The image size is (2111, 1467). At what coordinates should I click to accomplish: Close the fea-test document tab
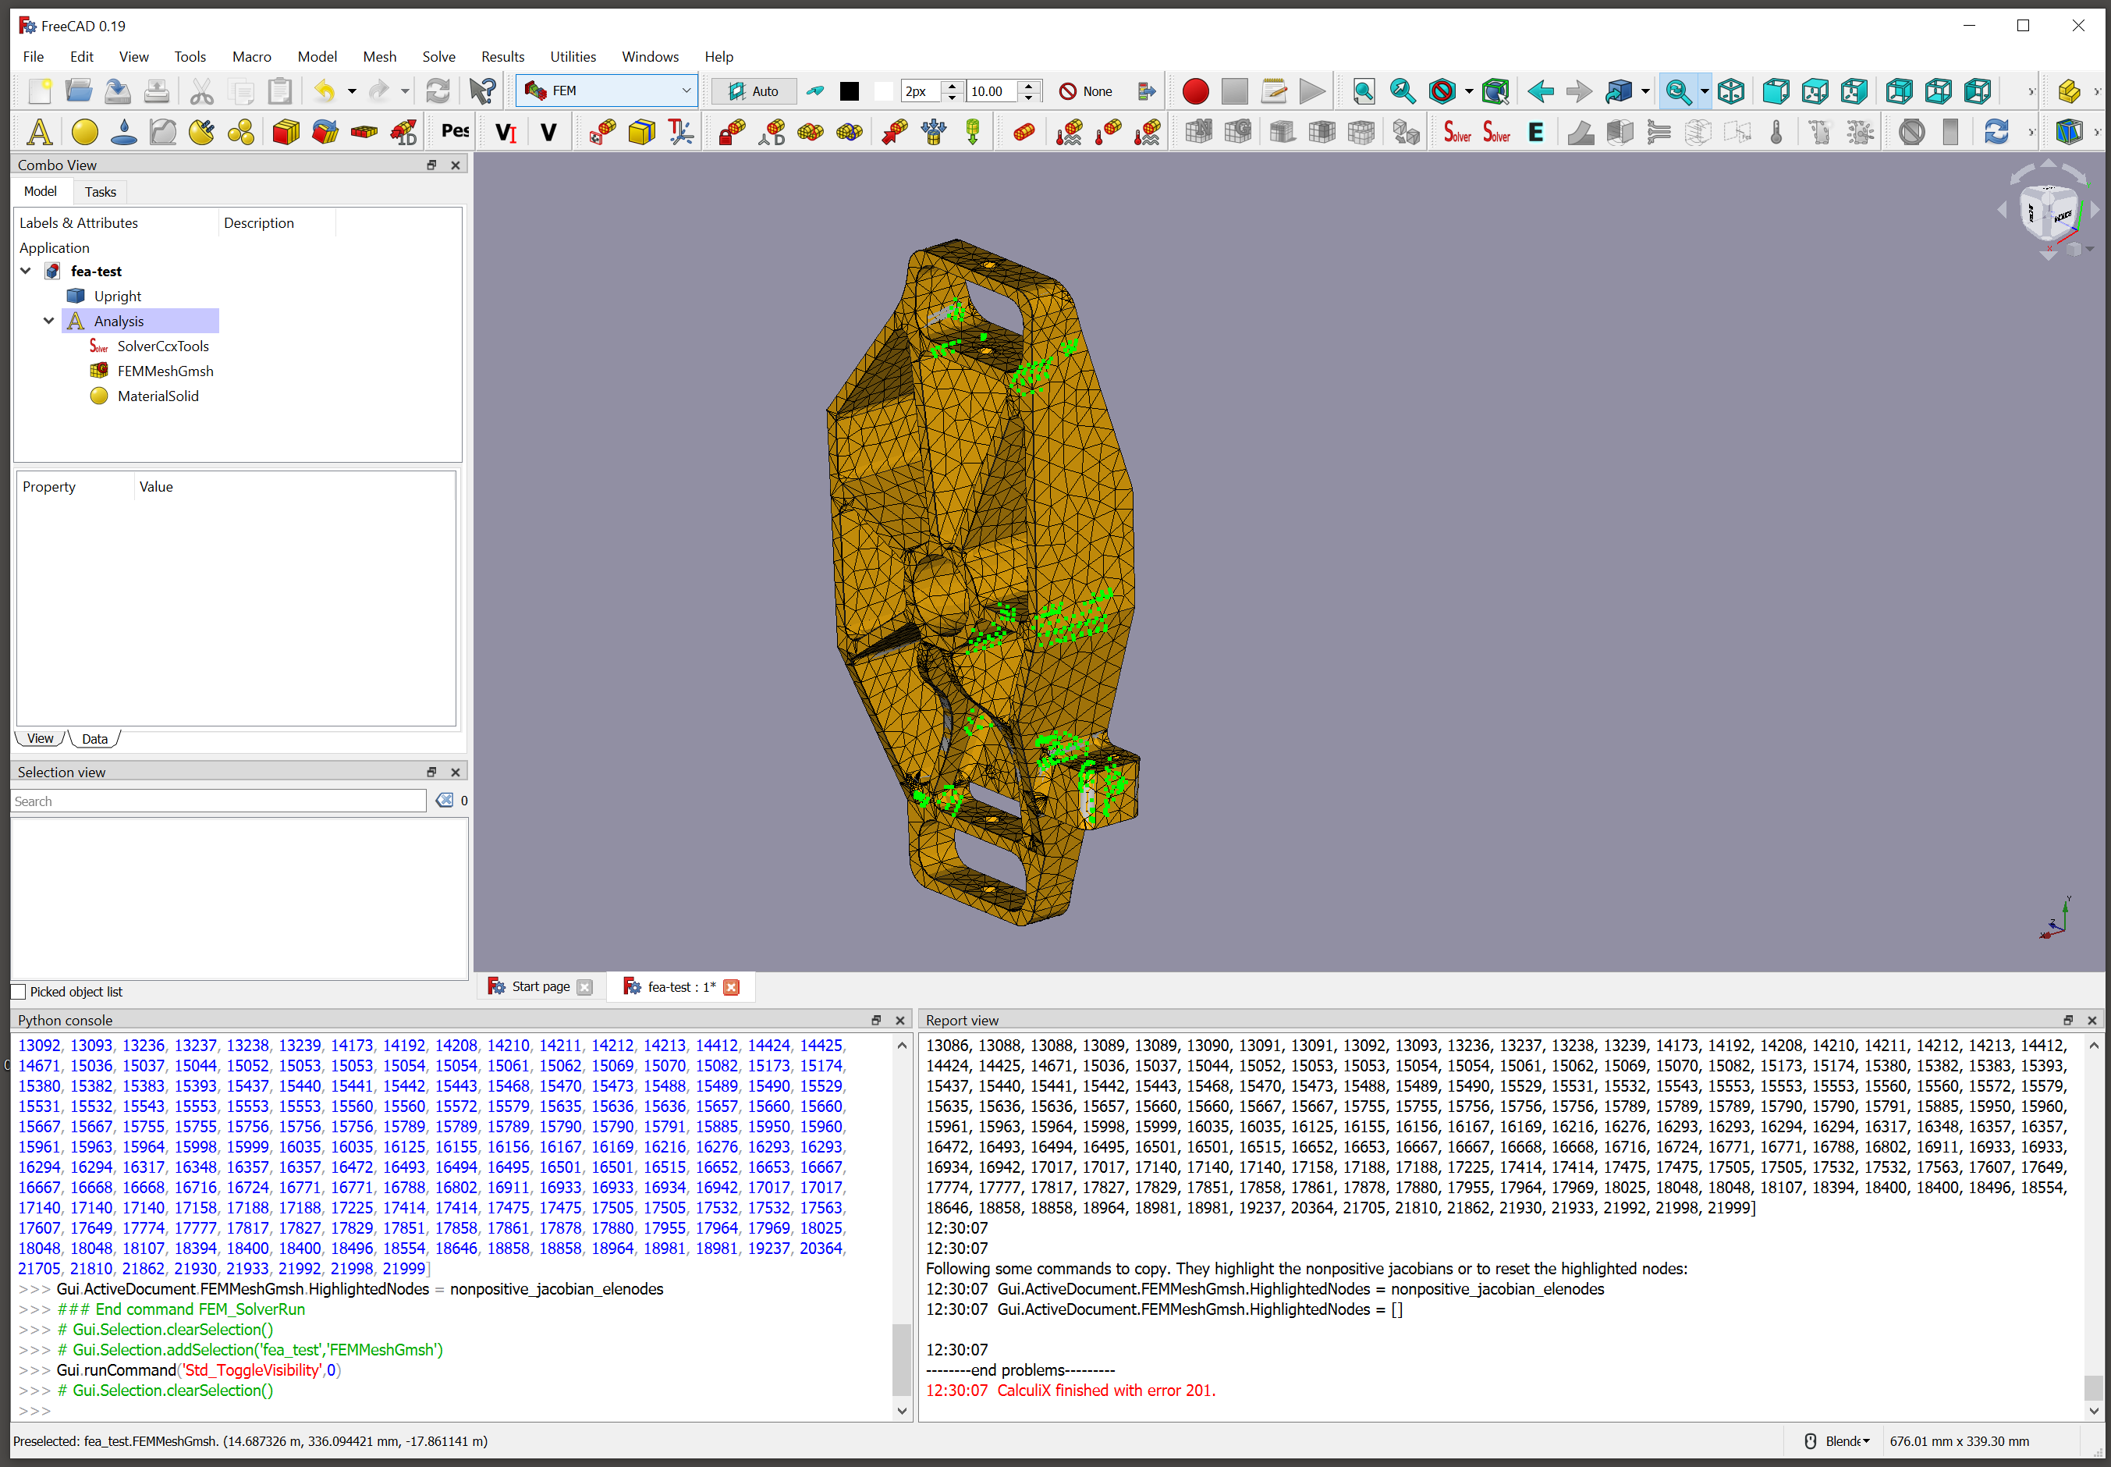pos(732,987)
